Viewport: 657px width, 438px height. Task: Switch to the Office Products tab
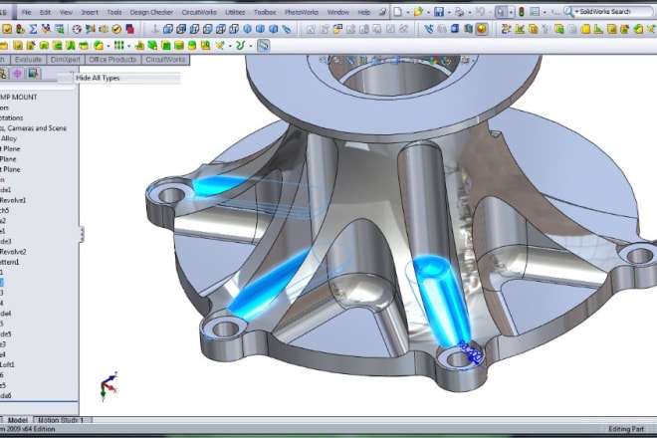click(x=112, y=60)
